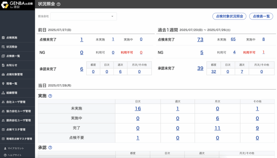
Task: Open 当日 未実施 その他 count 1
Action: coord(258,108)
